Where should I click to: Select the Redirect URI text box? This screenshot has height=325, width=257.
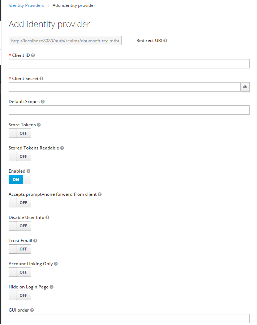coord(65,41)
